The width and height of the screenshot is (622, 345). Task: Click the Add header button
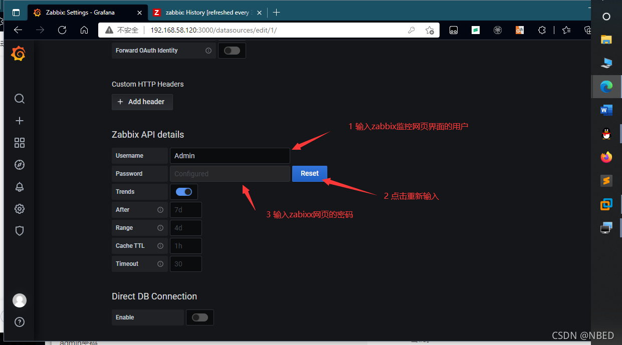click(x=142, y=102)
